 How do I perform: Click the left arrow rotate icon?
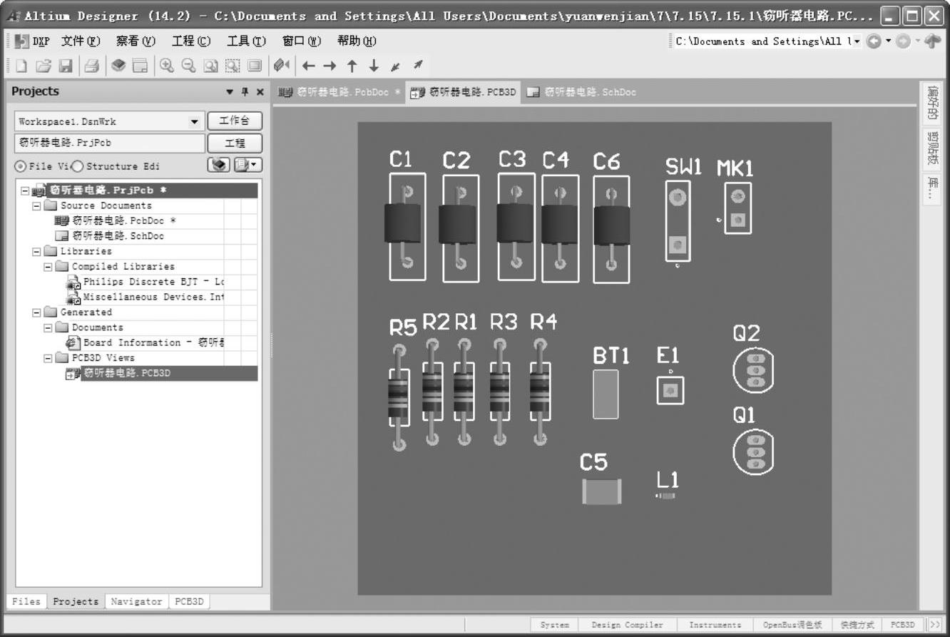(x=308, y=66)
